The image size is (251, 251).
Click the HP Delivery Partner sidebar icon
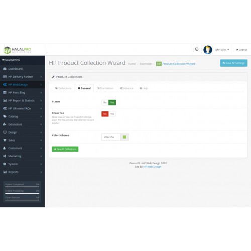pos(5,77)
